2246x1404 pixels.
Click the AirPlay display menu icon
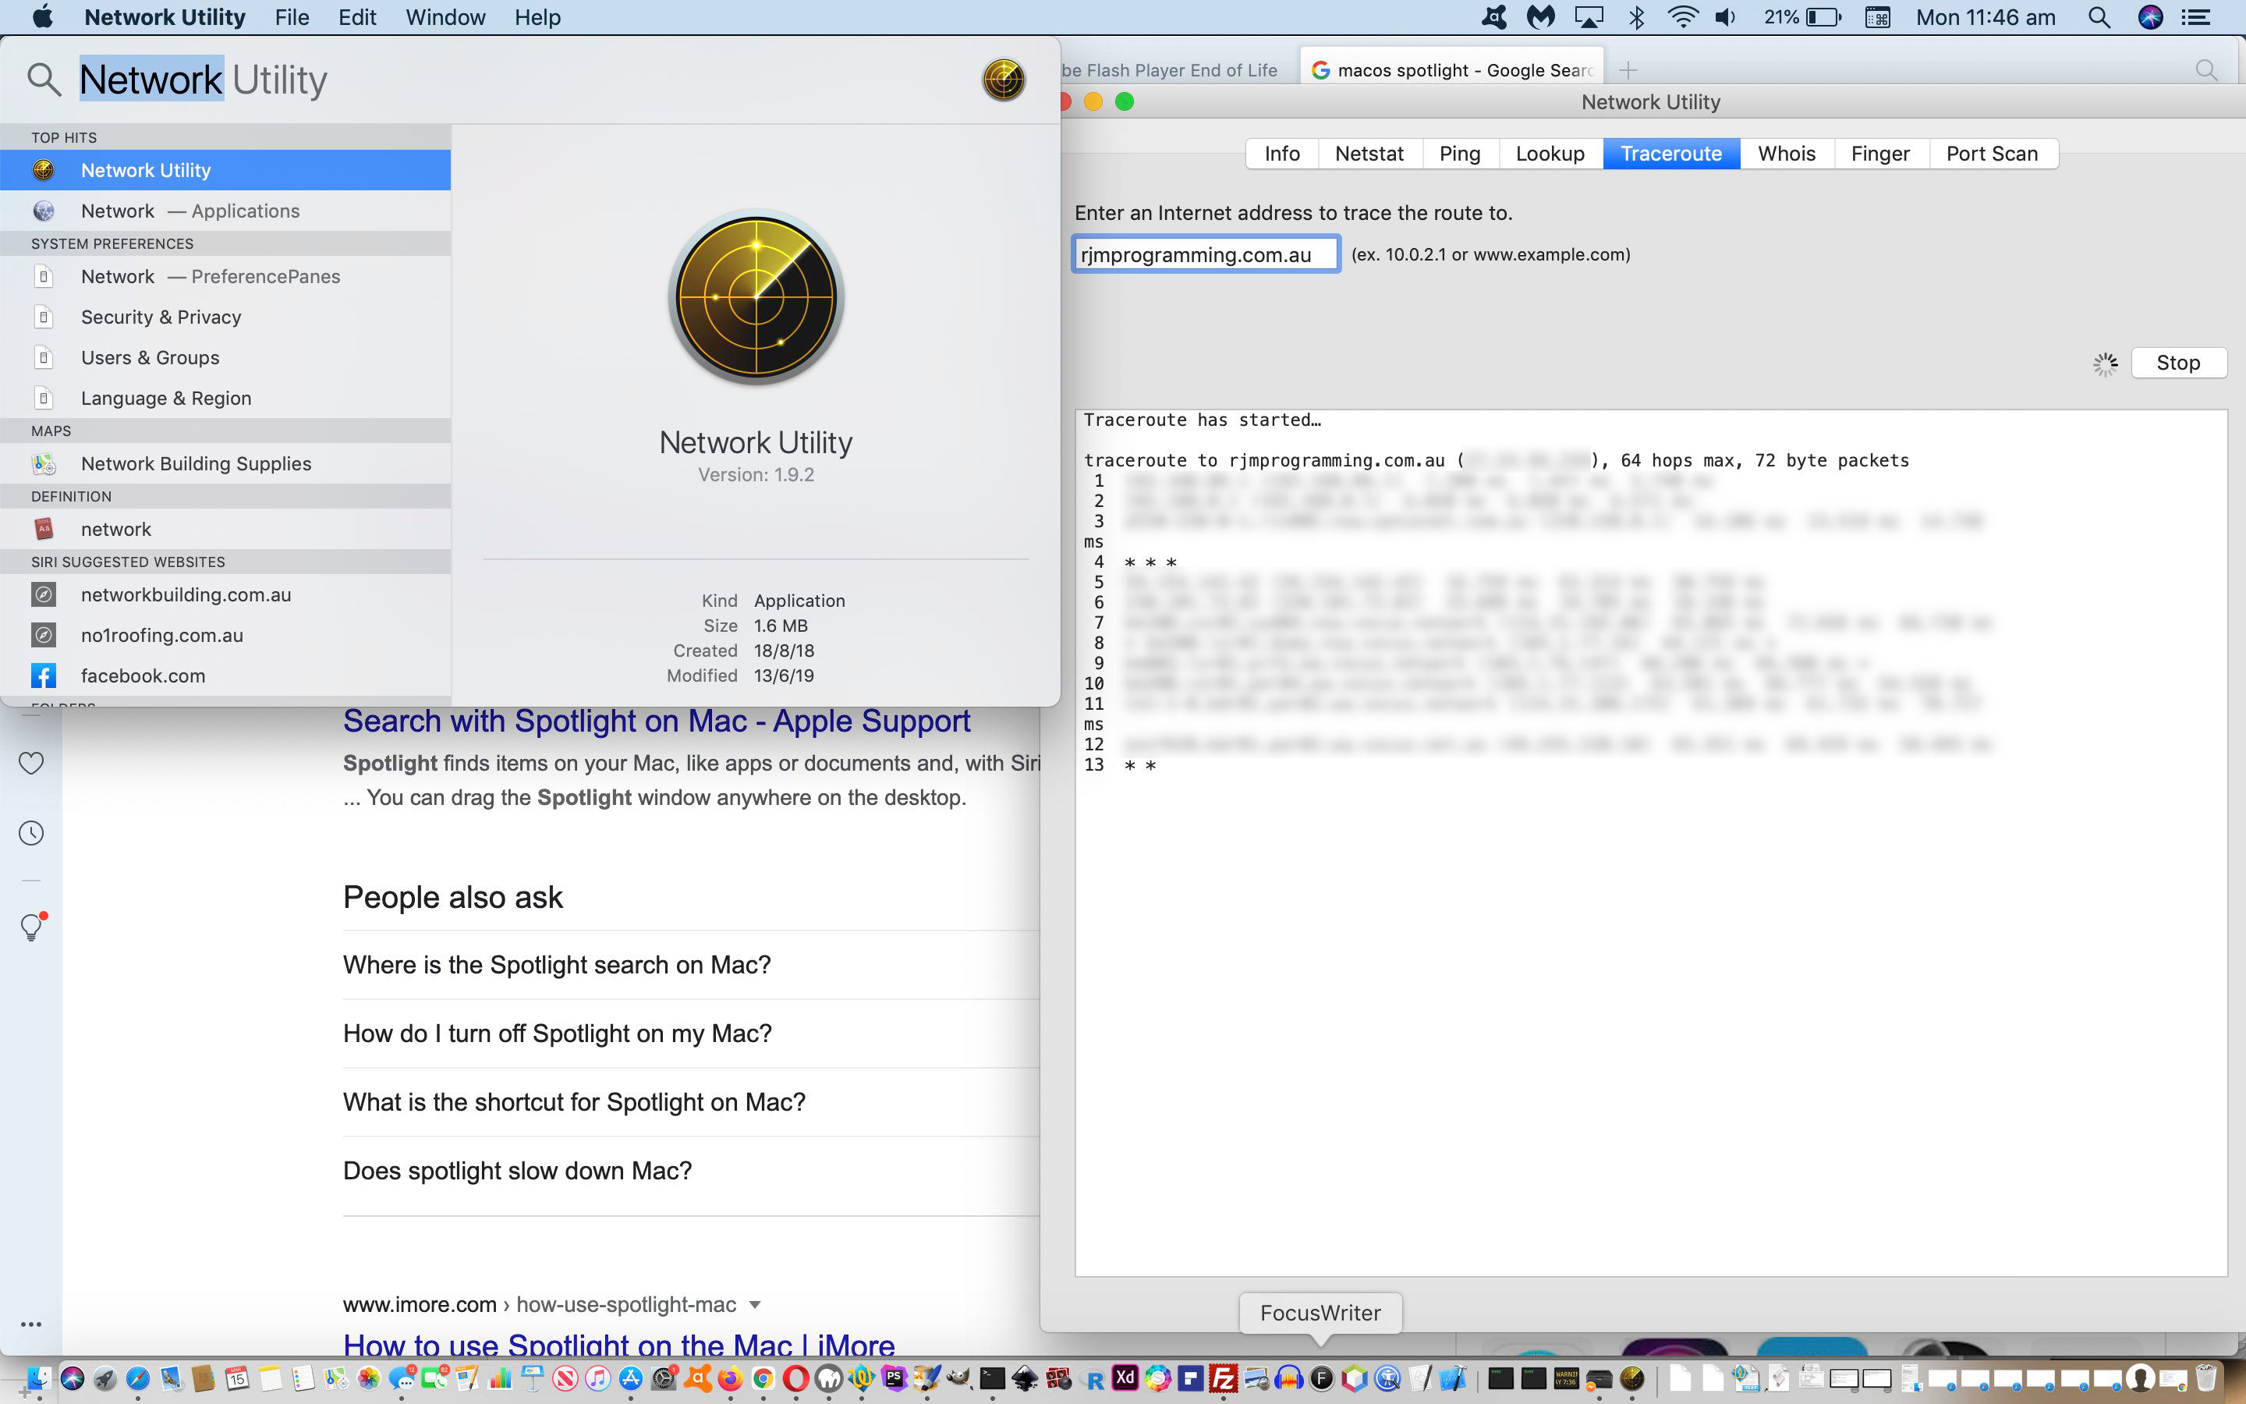coord(1589,16)
